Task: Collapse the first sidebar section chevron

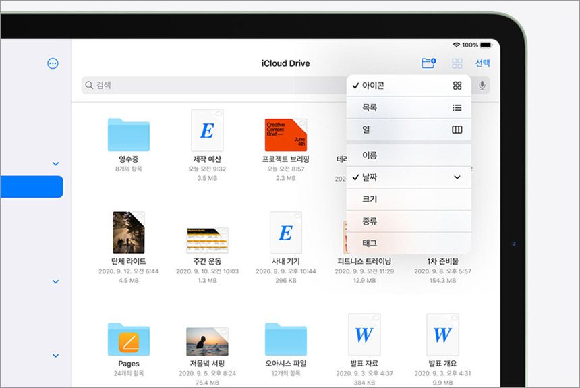Action: click(56, 164)
